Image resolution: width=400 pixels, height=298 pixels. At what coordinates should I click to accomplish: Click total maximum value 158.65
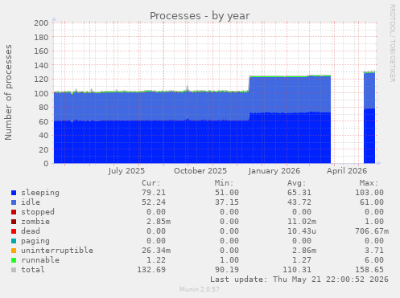(x=369, y=270)
